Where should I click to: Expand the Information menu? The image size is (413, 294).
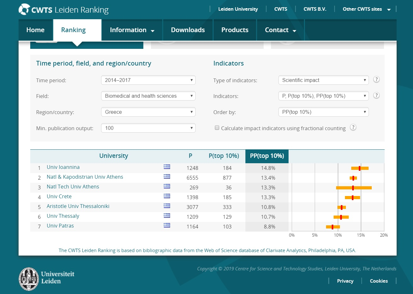click(132, 30)
